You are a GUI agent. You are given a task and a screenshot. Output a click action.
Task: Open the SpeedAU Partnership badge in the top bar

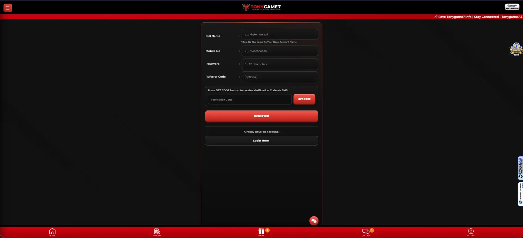coord(512,7)
